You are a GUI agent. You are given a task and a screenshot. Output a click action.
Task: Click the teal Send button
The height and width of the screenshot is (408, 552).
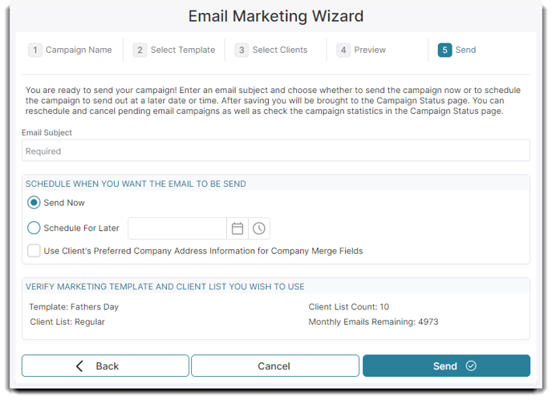click(446, 366)
